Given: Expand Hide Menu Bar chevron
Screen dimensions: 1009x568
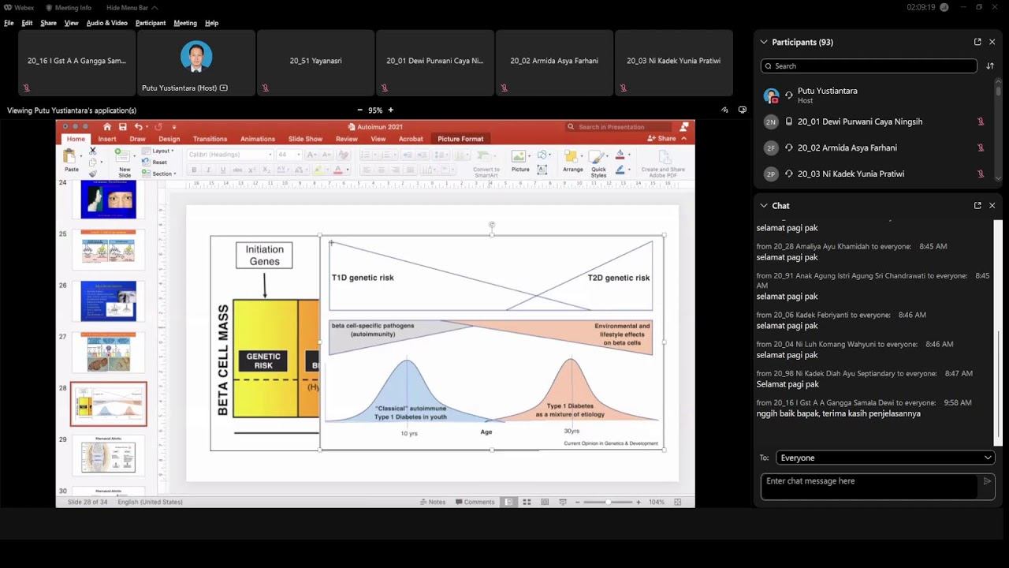Looking at the screenshot, I should click(155, 8).
